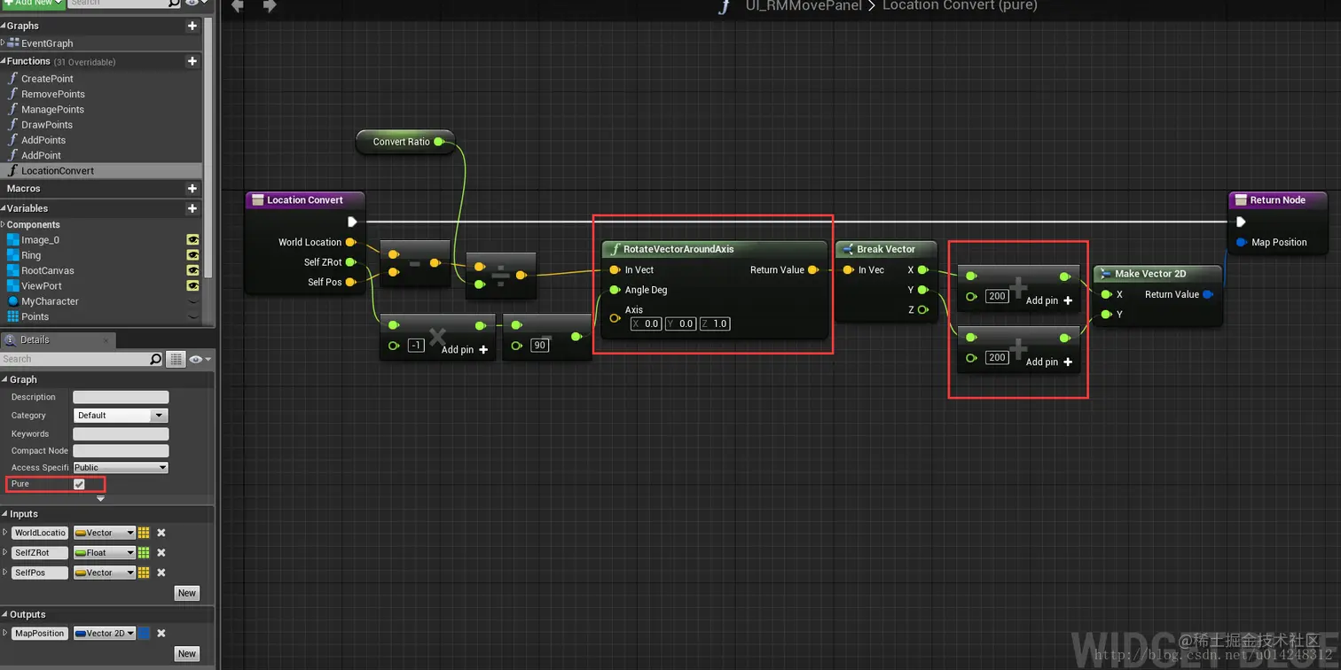Viewport: 1341px width, 670px height.
Task: Navigate forward in graph history
Action: point(270,5)
